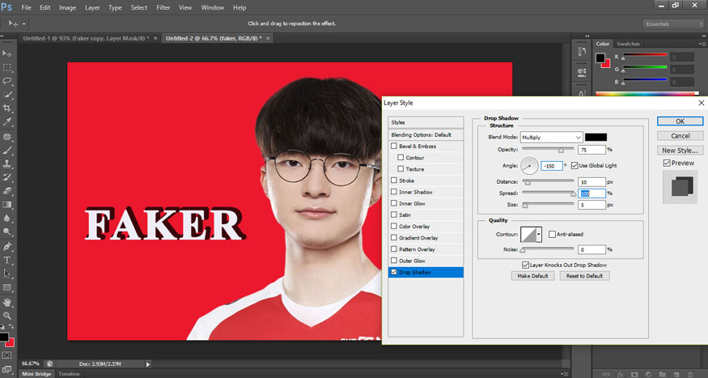
Task: Collapse the right panel dock arrows
Action: (702, 36)
